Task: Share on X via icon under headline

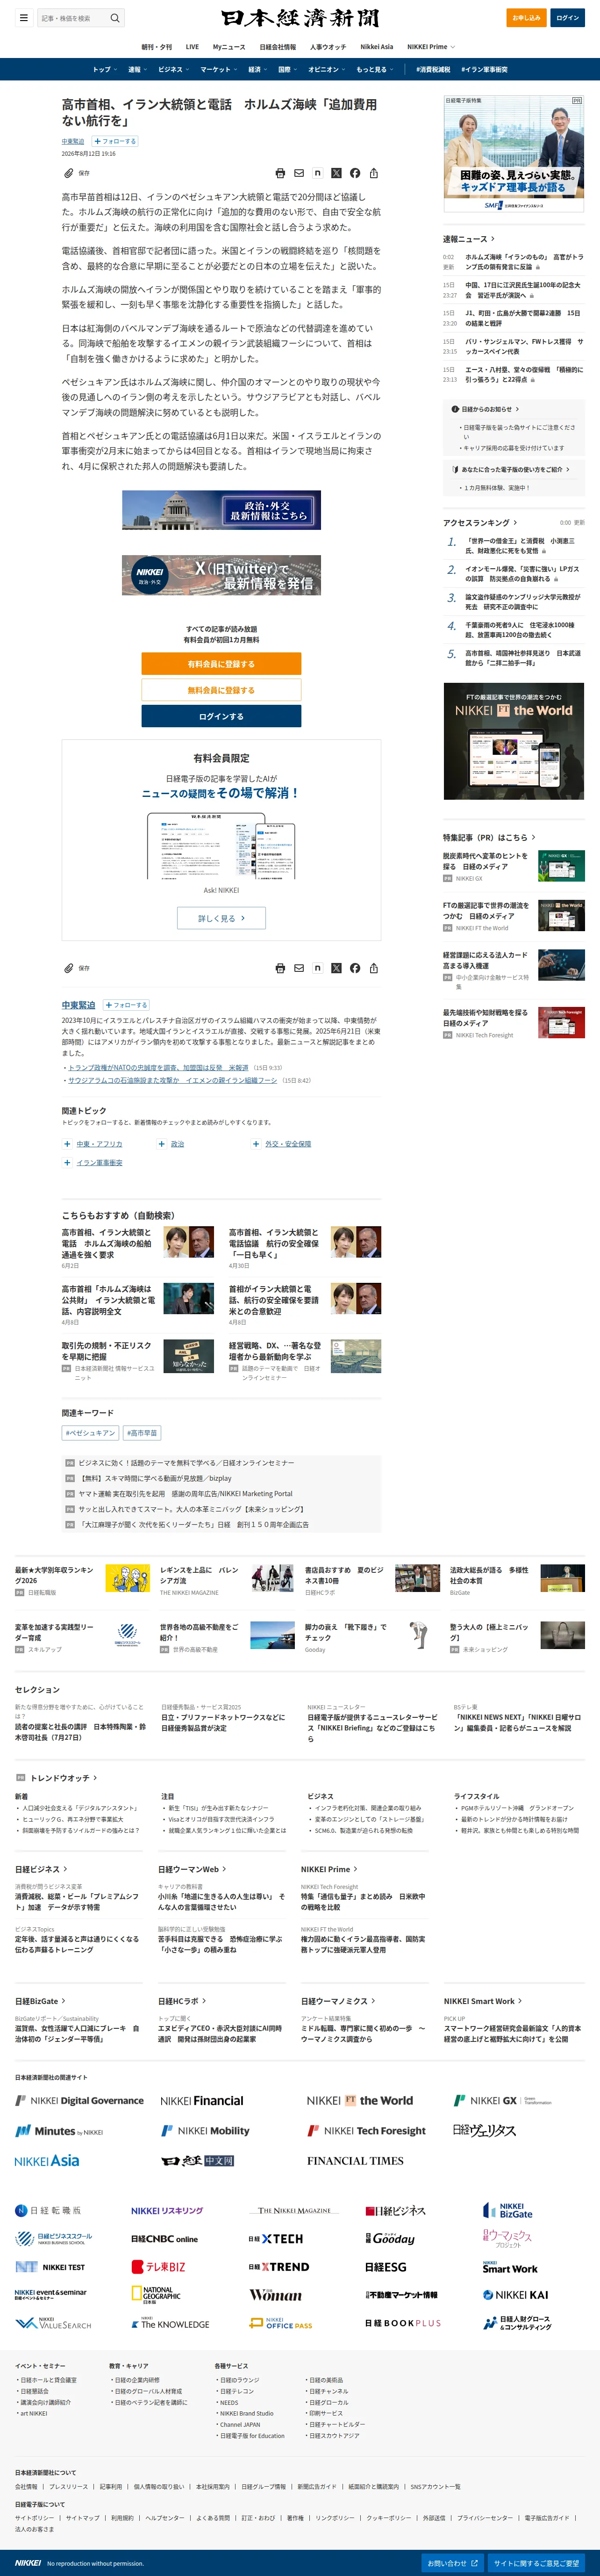Action: (336, 173)
